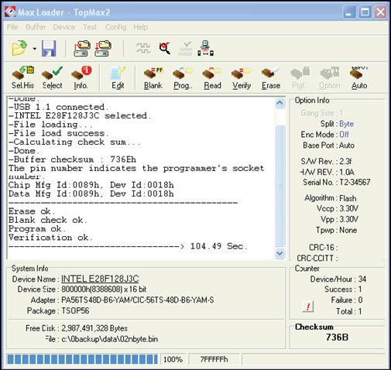Click the counter reset exclamation button
Viewport: 391px width, 370px height.
click(x=308, y=307)
